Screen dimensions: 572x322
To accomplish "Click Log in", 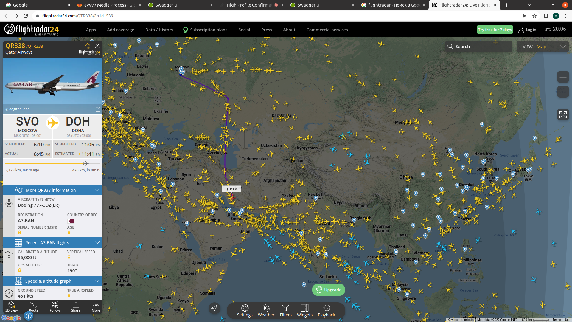I will (527, 30).
